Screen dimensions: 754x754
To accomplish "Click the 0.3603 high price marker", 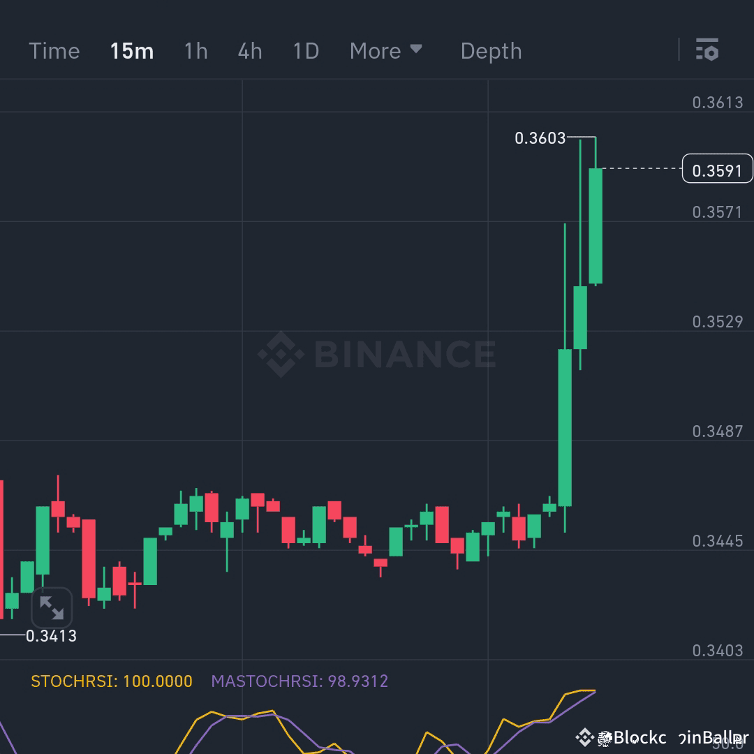I will point(540,138).
